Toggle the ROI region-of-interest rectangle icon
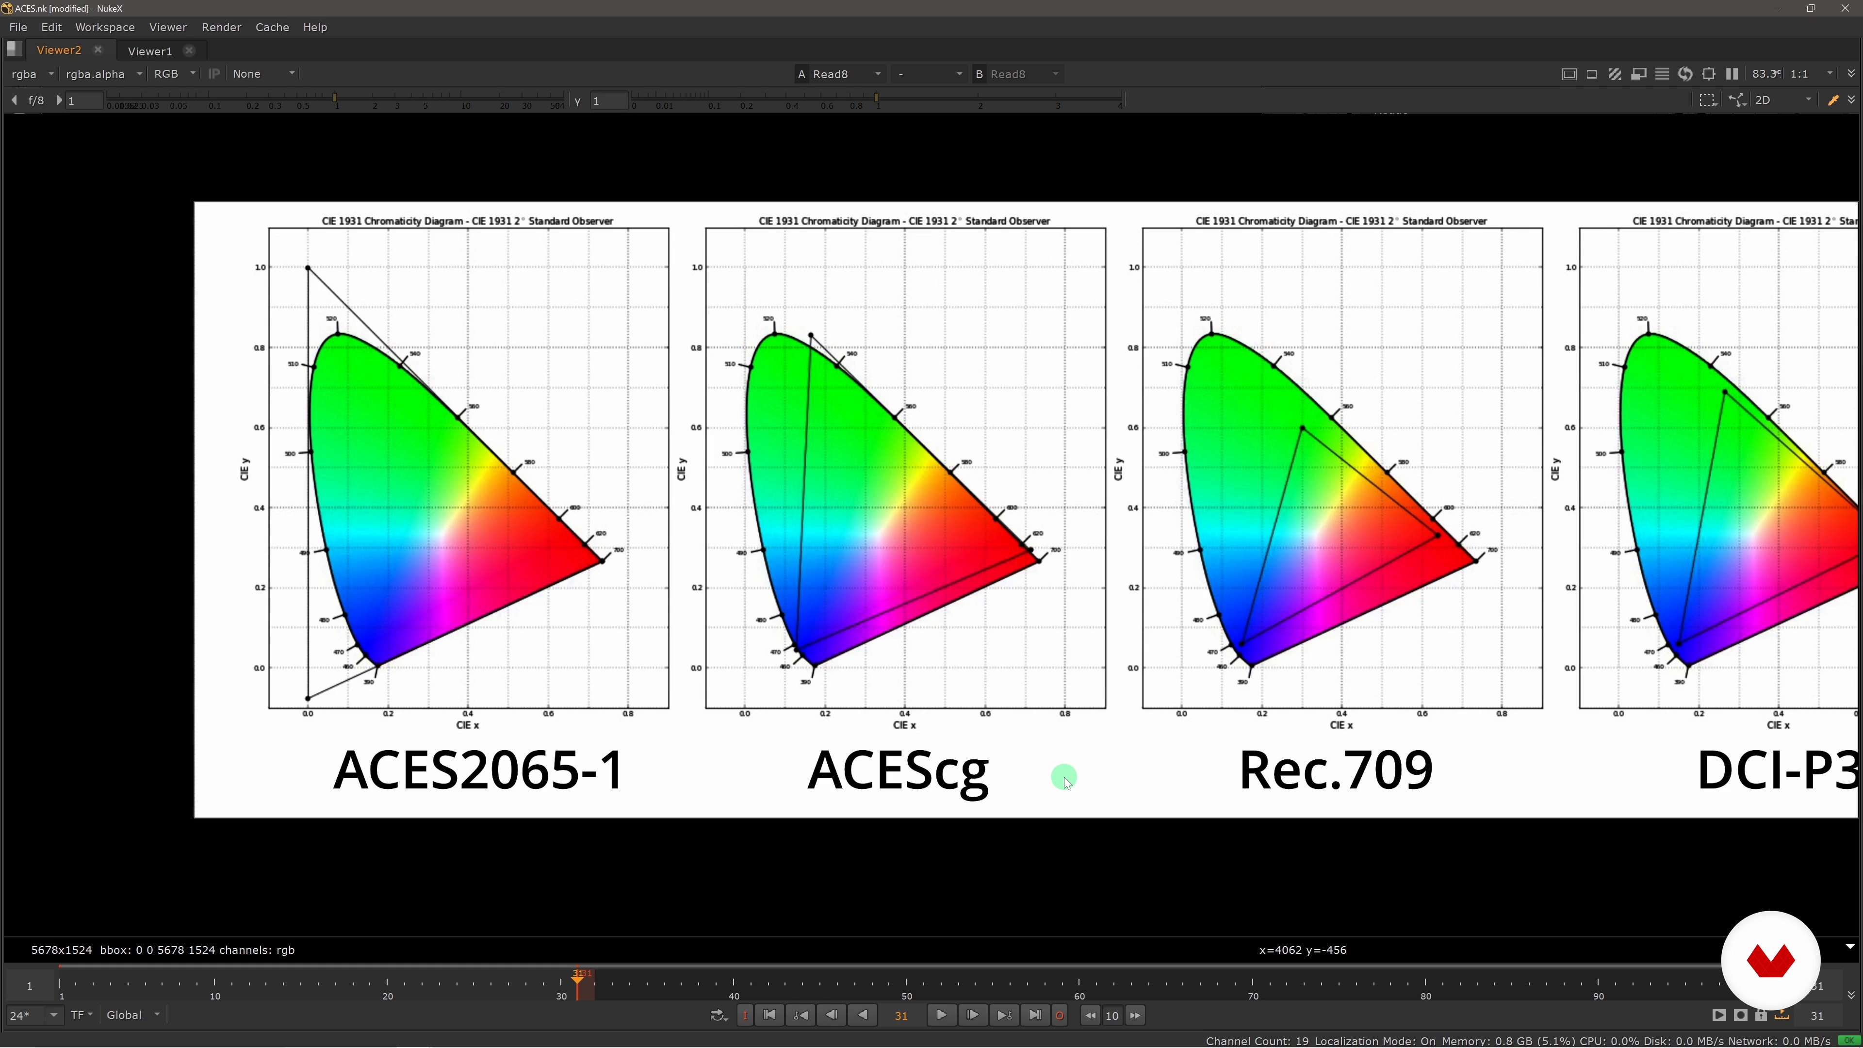The image size is (1863, 1048). click(x=1592, y=74)
